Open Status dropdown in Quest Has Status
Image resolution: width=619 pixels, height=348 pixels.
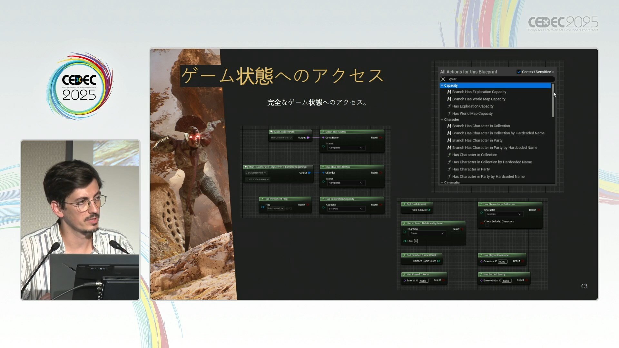(x=346, y=148)
